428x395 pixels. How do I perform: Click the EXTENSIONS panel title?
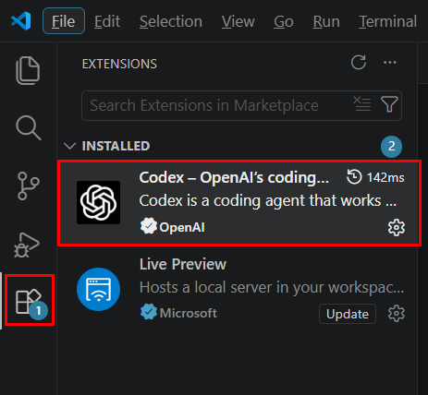click(x=119, y=64)
